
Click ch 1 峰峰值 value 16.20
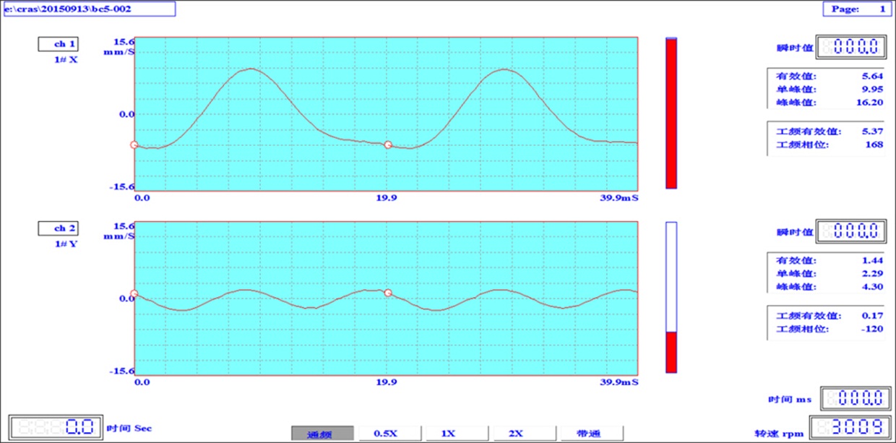pyautogui.click(x=871, y=103)
